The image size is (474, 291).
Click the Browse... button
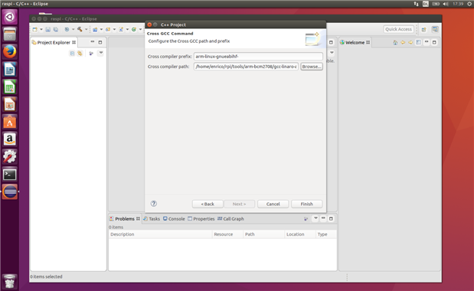click(x=312, y=67)
